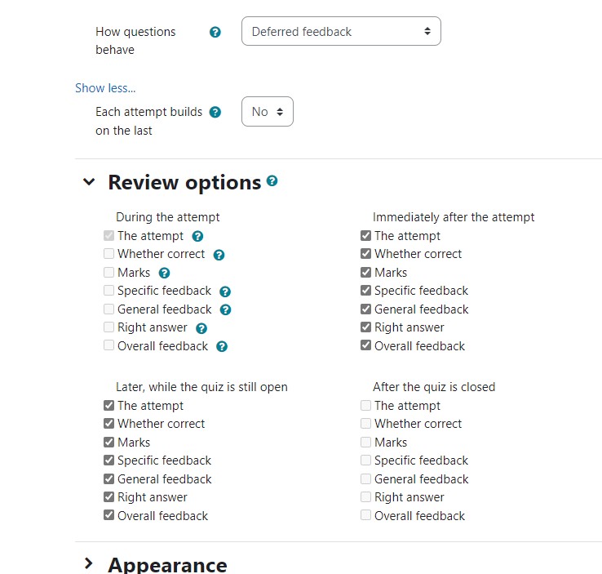The image size is (602, 574).
Task: Uncheck Marks under Immediately after the attempt
Action: click(366, 273)
